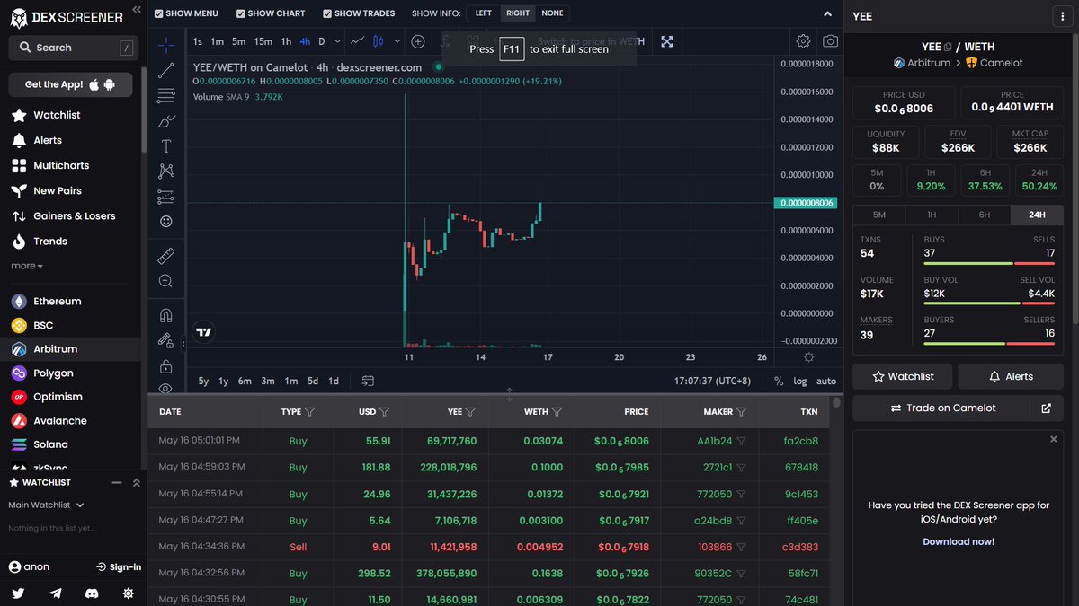1079x606 pixels.
Task: Open New Pairs page
Action: [58, 190]
